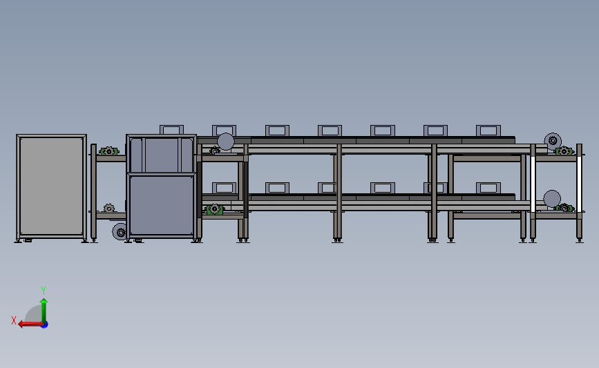Select the gear wheel at upper conveyor's right end

pos(553,140)
